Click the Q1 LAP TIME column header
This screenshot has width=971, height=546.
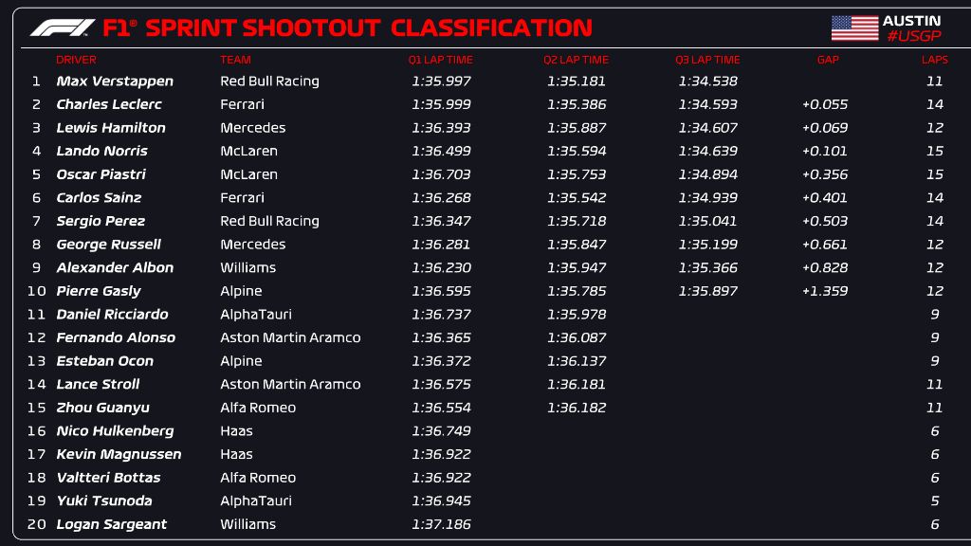(x=440, y=60)
